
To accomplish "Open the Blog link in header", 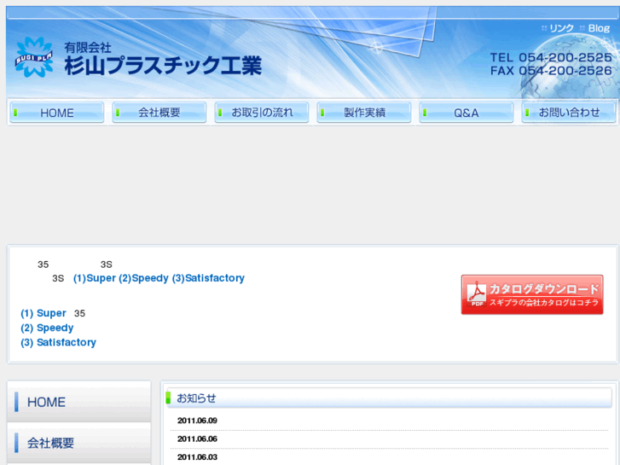I will click(x=599, y=28).
